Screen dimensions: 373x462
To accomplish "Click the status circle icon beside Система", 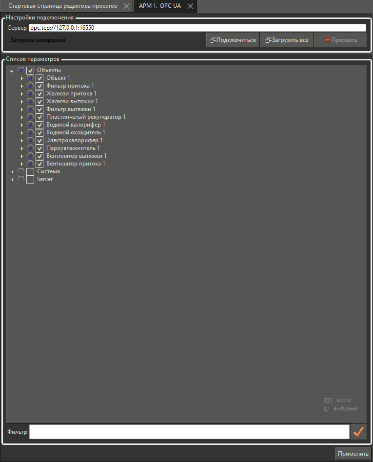I will (x=21, y=171).
